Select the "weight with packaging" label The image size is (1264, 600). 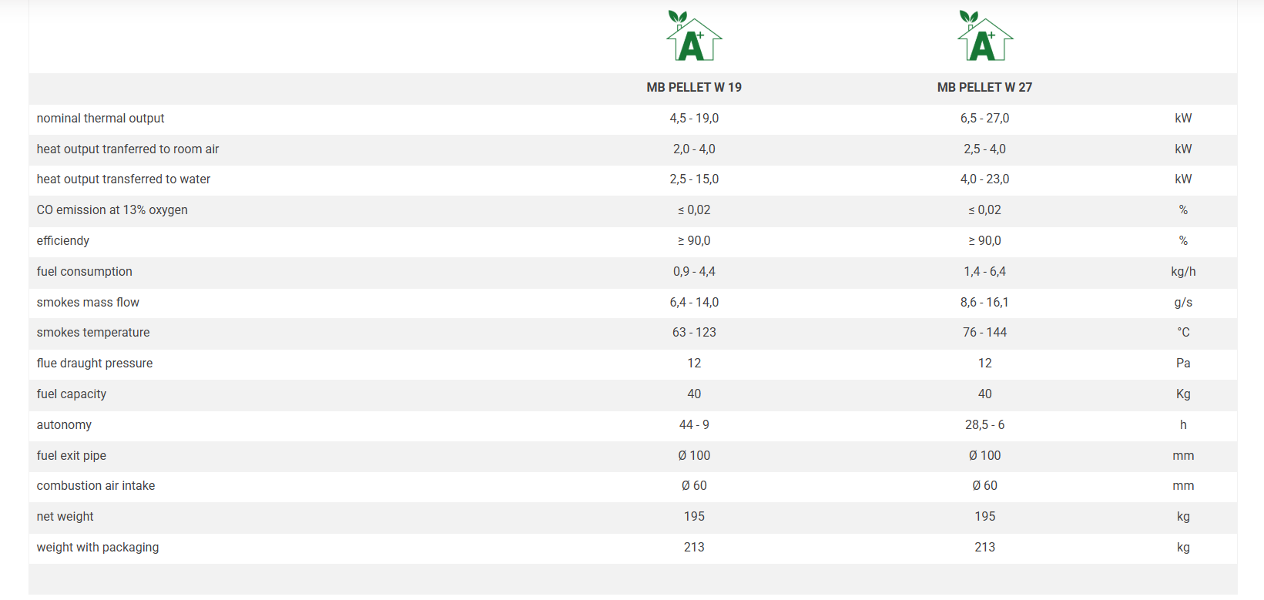click(98, 548)
